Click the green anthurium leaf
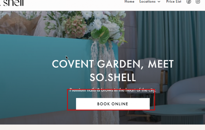 [100, 34]
